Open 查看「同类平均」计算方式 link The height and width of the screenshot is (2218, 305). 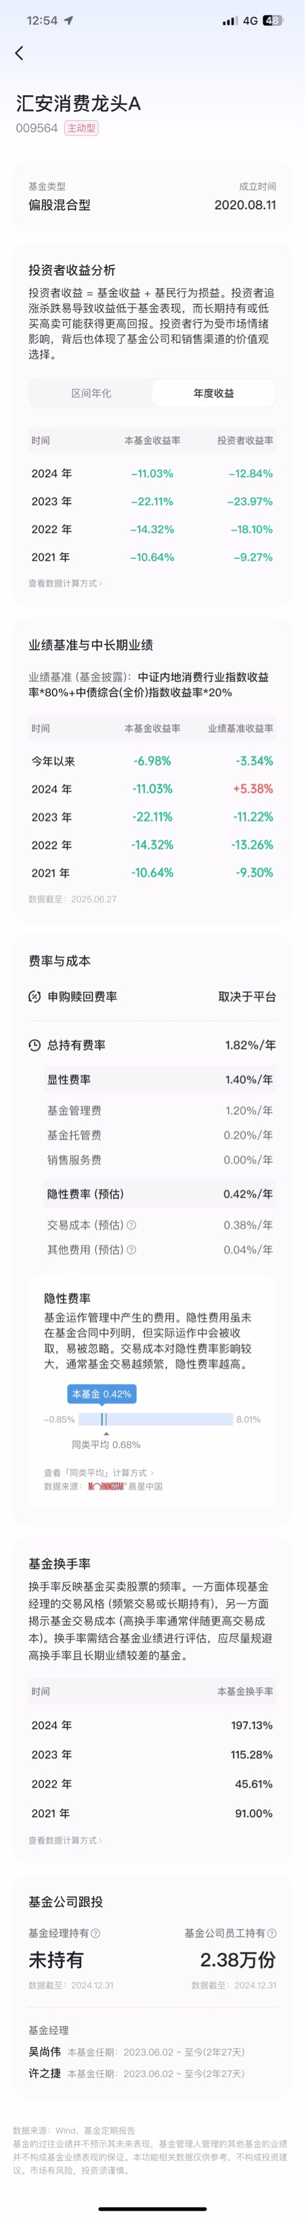[x=99, y=1473]
